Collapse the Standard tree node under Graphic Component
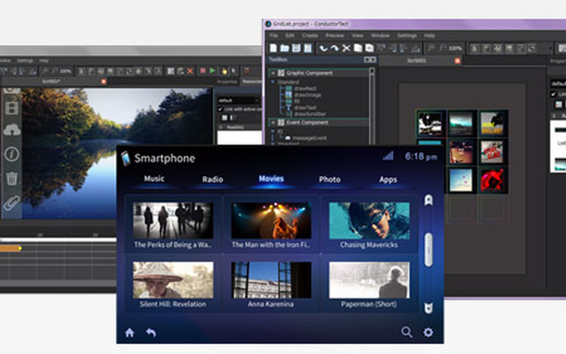Viewport: 566px width, 354px height. [x=273, y=82]
